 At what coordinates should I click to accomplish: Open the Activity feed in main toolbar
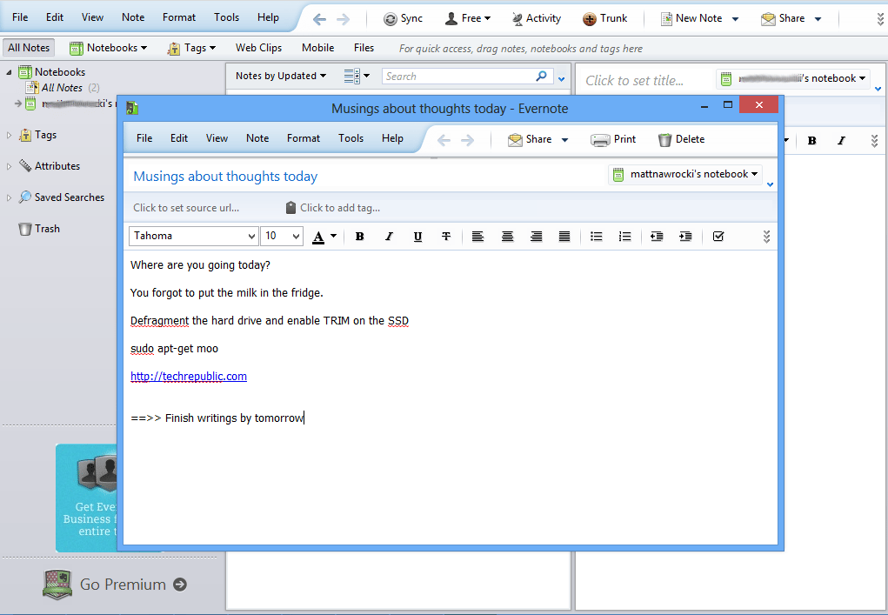(536, 18)
